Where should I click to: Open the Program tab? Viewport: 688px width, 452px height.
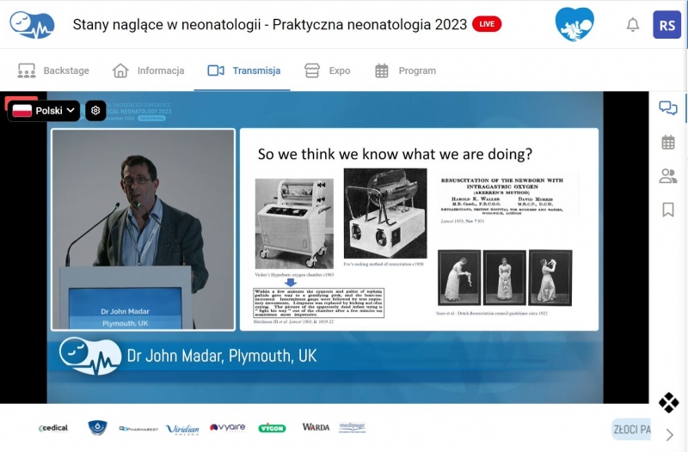(x=405, y=70)
